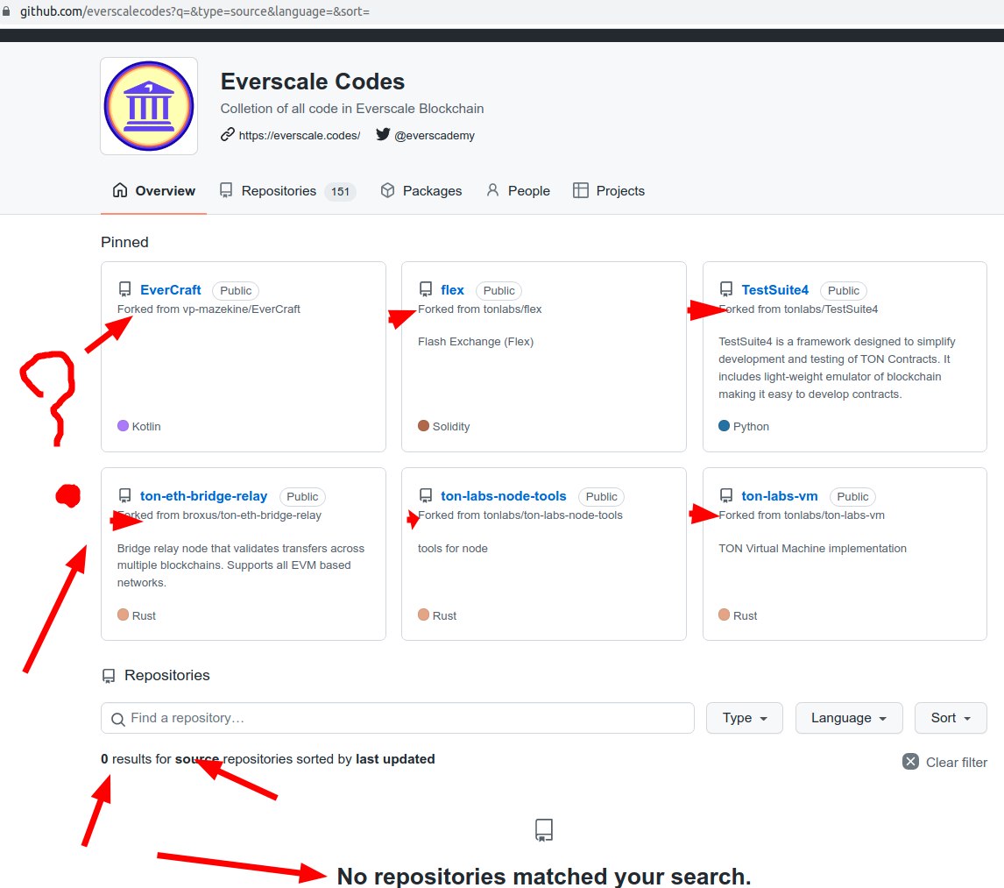
Task: Click the link chain icon beside website URL
Action: tap(228, 134)
